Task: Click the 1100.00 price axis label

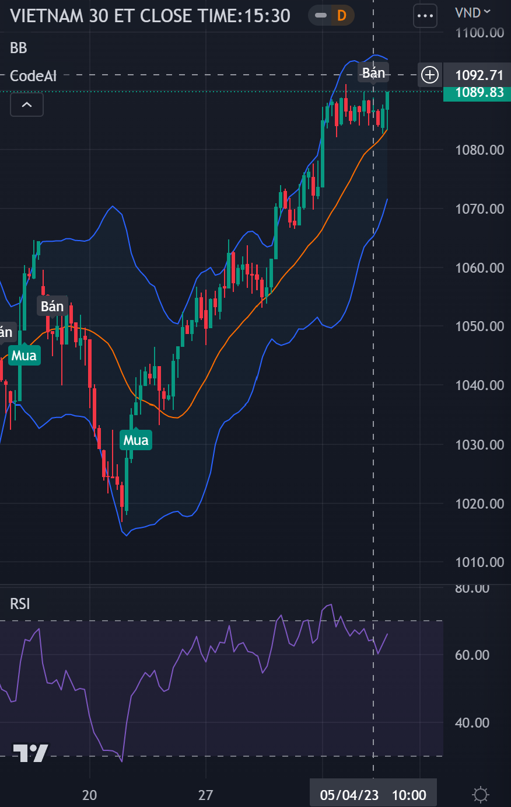Action: click(480, 33)
